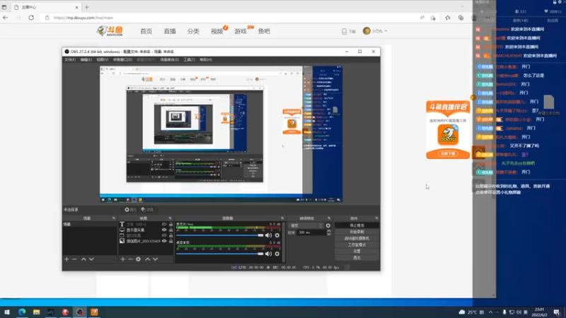The image size is (566, 318).
Task: Open Douyu 分类 category nav link
Action: click(193, 31)
